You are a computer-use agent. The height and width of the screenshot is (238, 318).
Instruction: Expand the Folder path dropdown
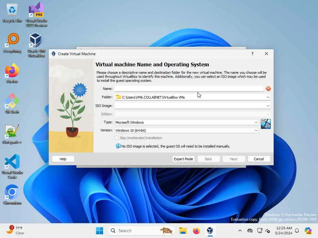(268, 97)
